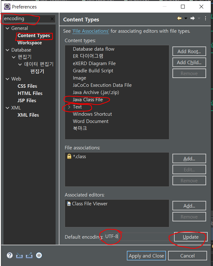Select Content Types in the tree

point(34,36)
